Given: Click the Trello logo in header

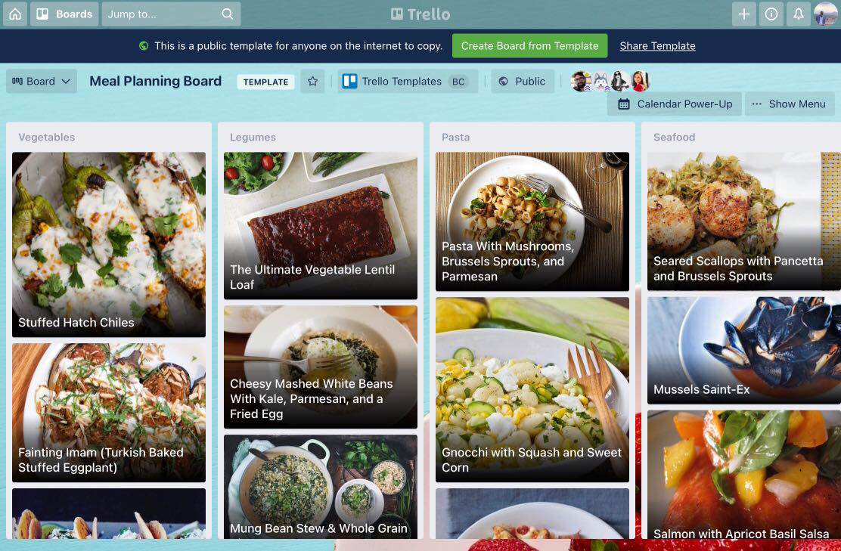Looking at the screenshot, I should 420,14.
